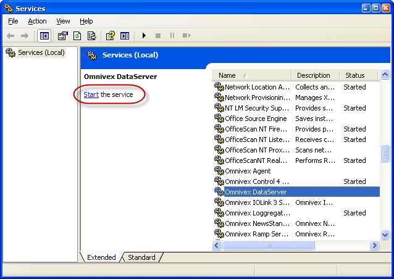Click gear icon of Omnivex Loggregat... row
The width and height of the screenshot is (394, 279).
(219, 213)
